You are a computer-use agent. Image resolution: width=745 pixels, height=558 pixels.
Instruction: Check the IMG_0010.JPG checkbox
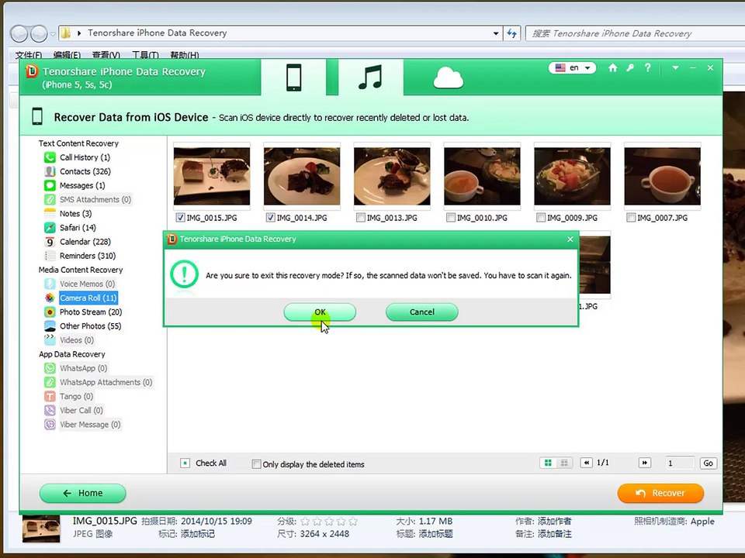pyautogui.click(x=451, y=218)
